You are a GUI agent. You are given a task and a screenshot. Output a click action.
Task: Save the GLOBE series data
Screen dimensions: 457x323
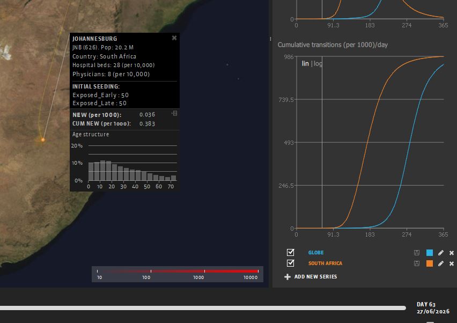[x=417, y=253]
